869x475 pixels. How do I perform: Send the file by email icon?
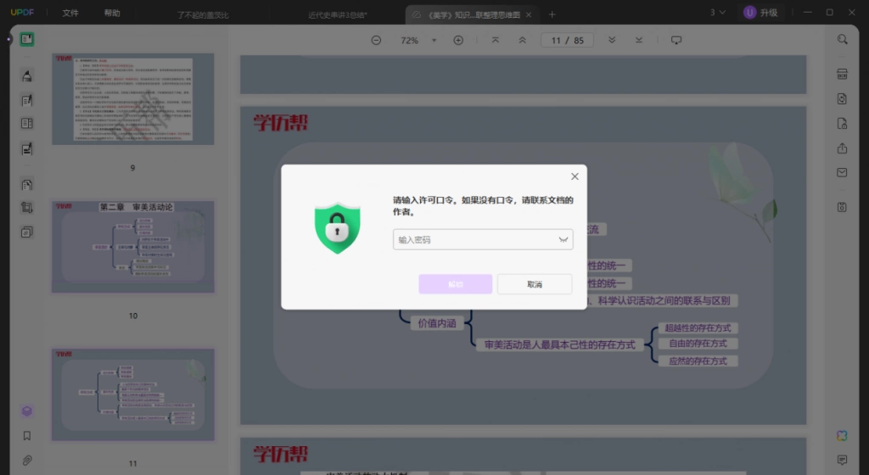pos(842,173)
